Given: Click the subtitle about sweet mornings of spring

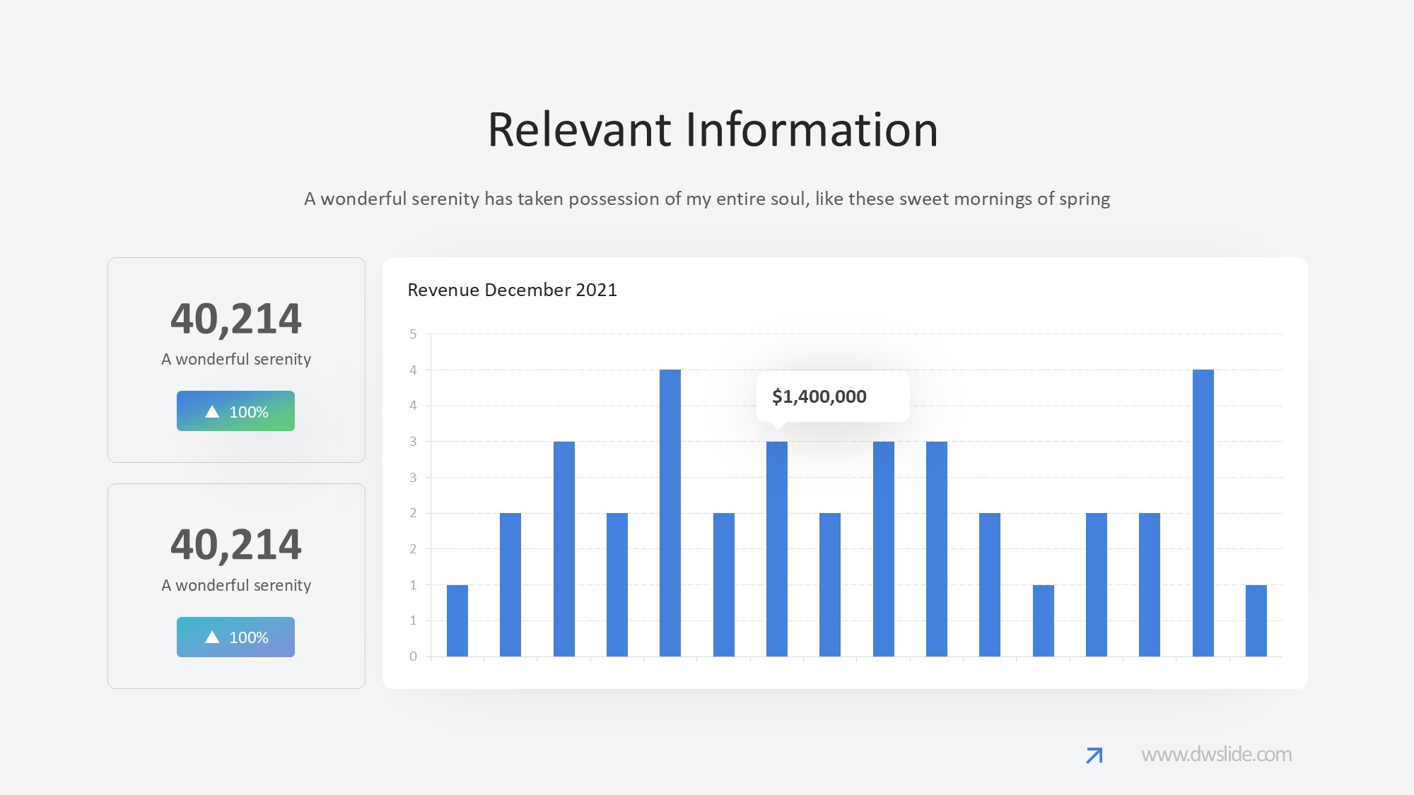Looking at the screenshot, I should 707,199.
